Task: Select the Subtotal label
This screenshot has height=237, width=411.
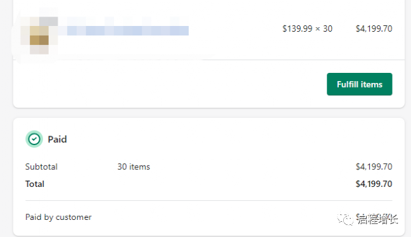Action: pos(41,167)
